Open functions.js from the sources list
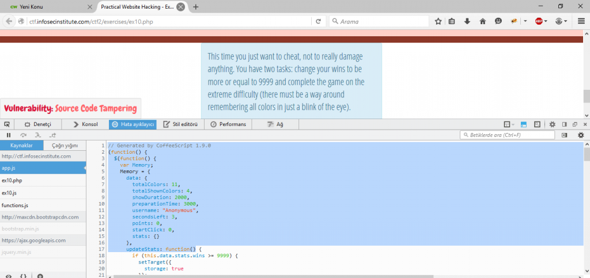The width and height of the screenshot is (590, 278). tap(15, 205)
